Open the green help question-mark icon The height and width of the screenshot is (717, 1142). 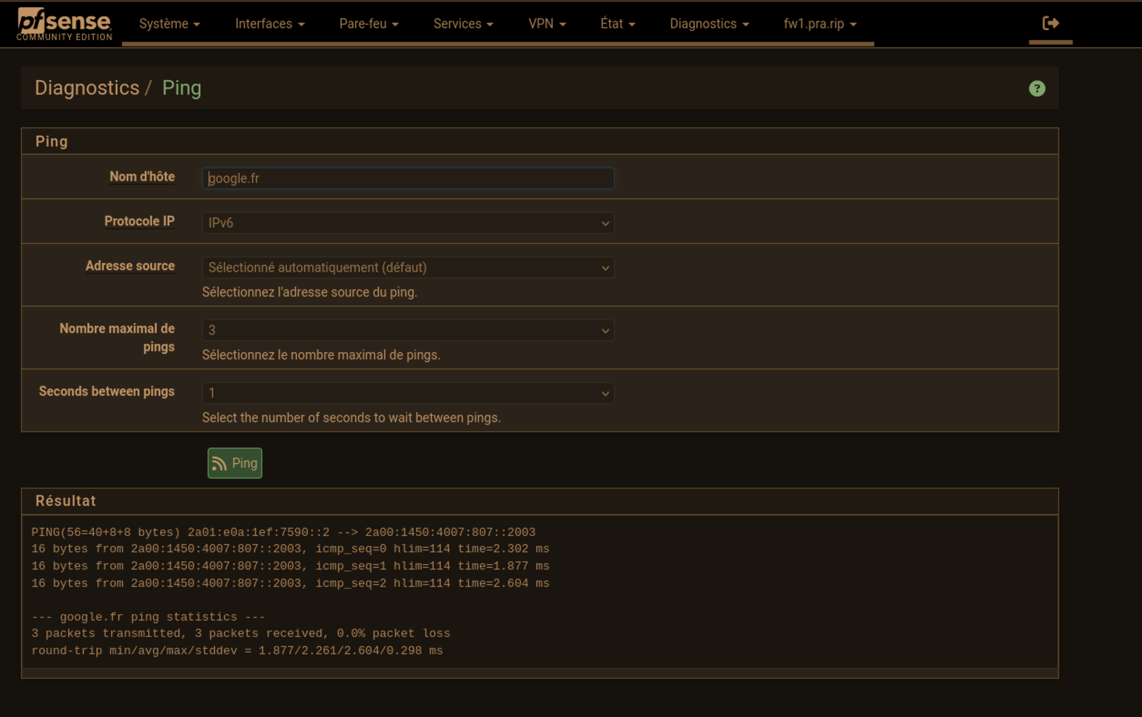point(1037,88)
